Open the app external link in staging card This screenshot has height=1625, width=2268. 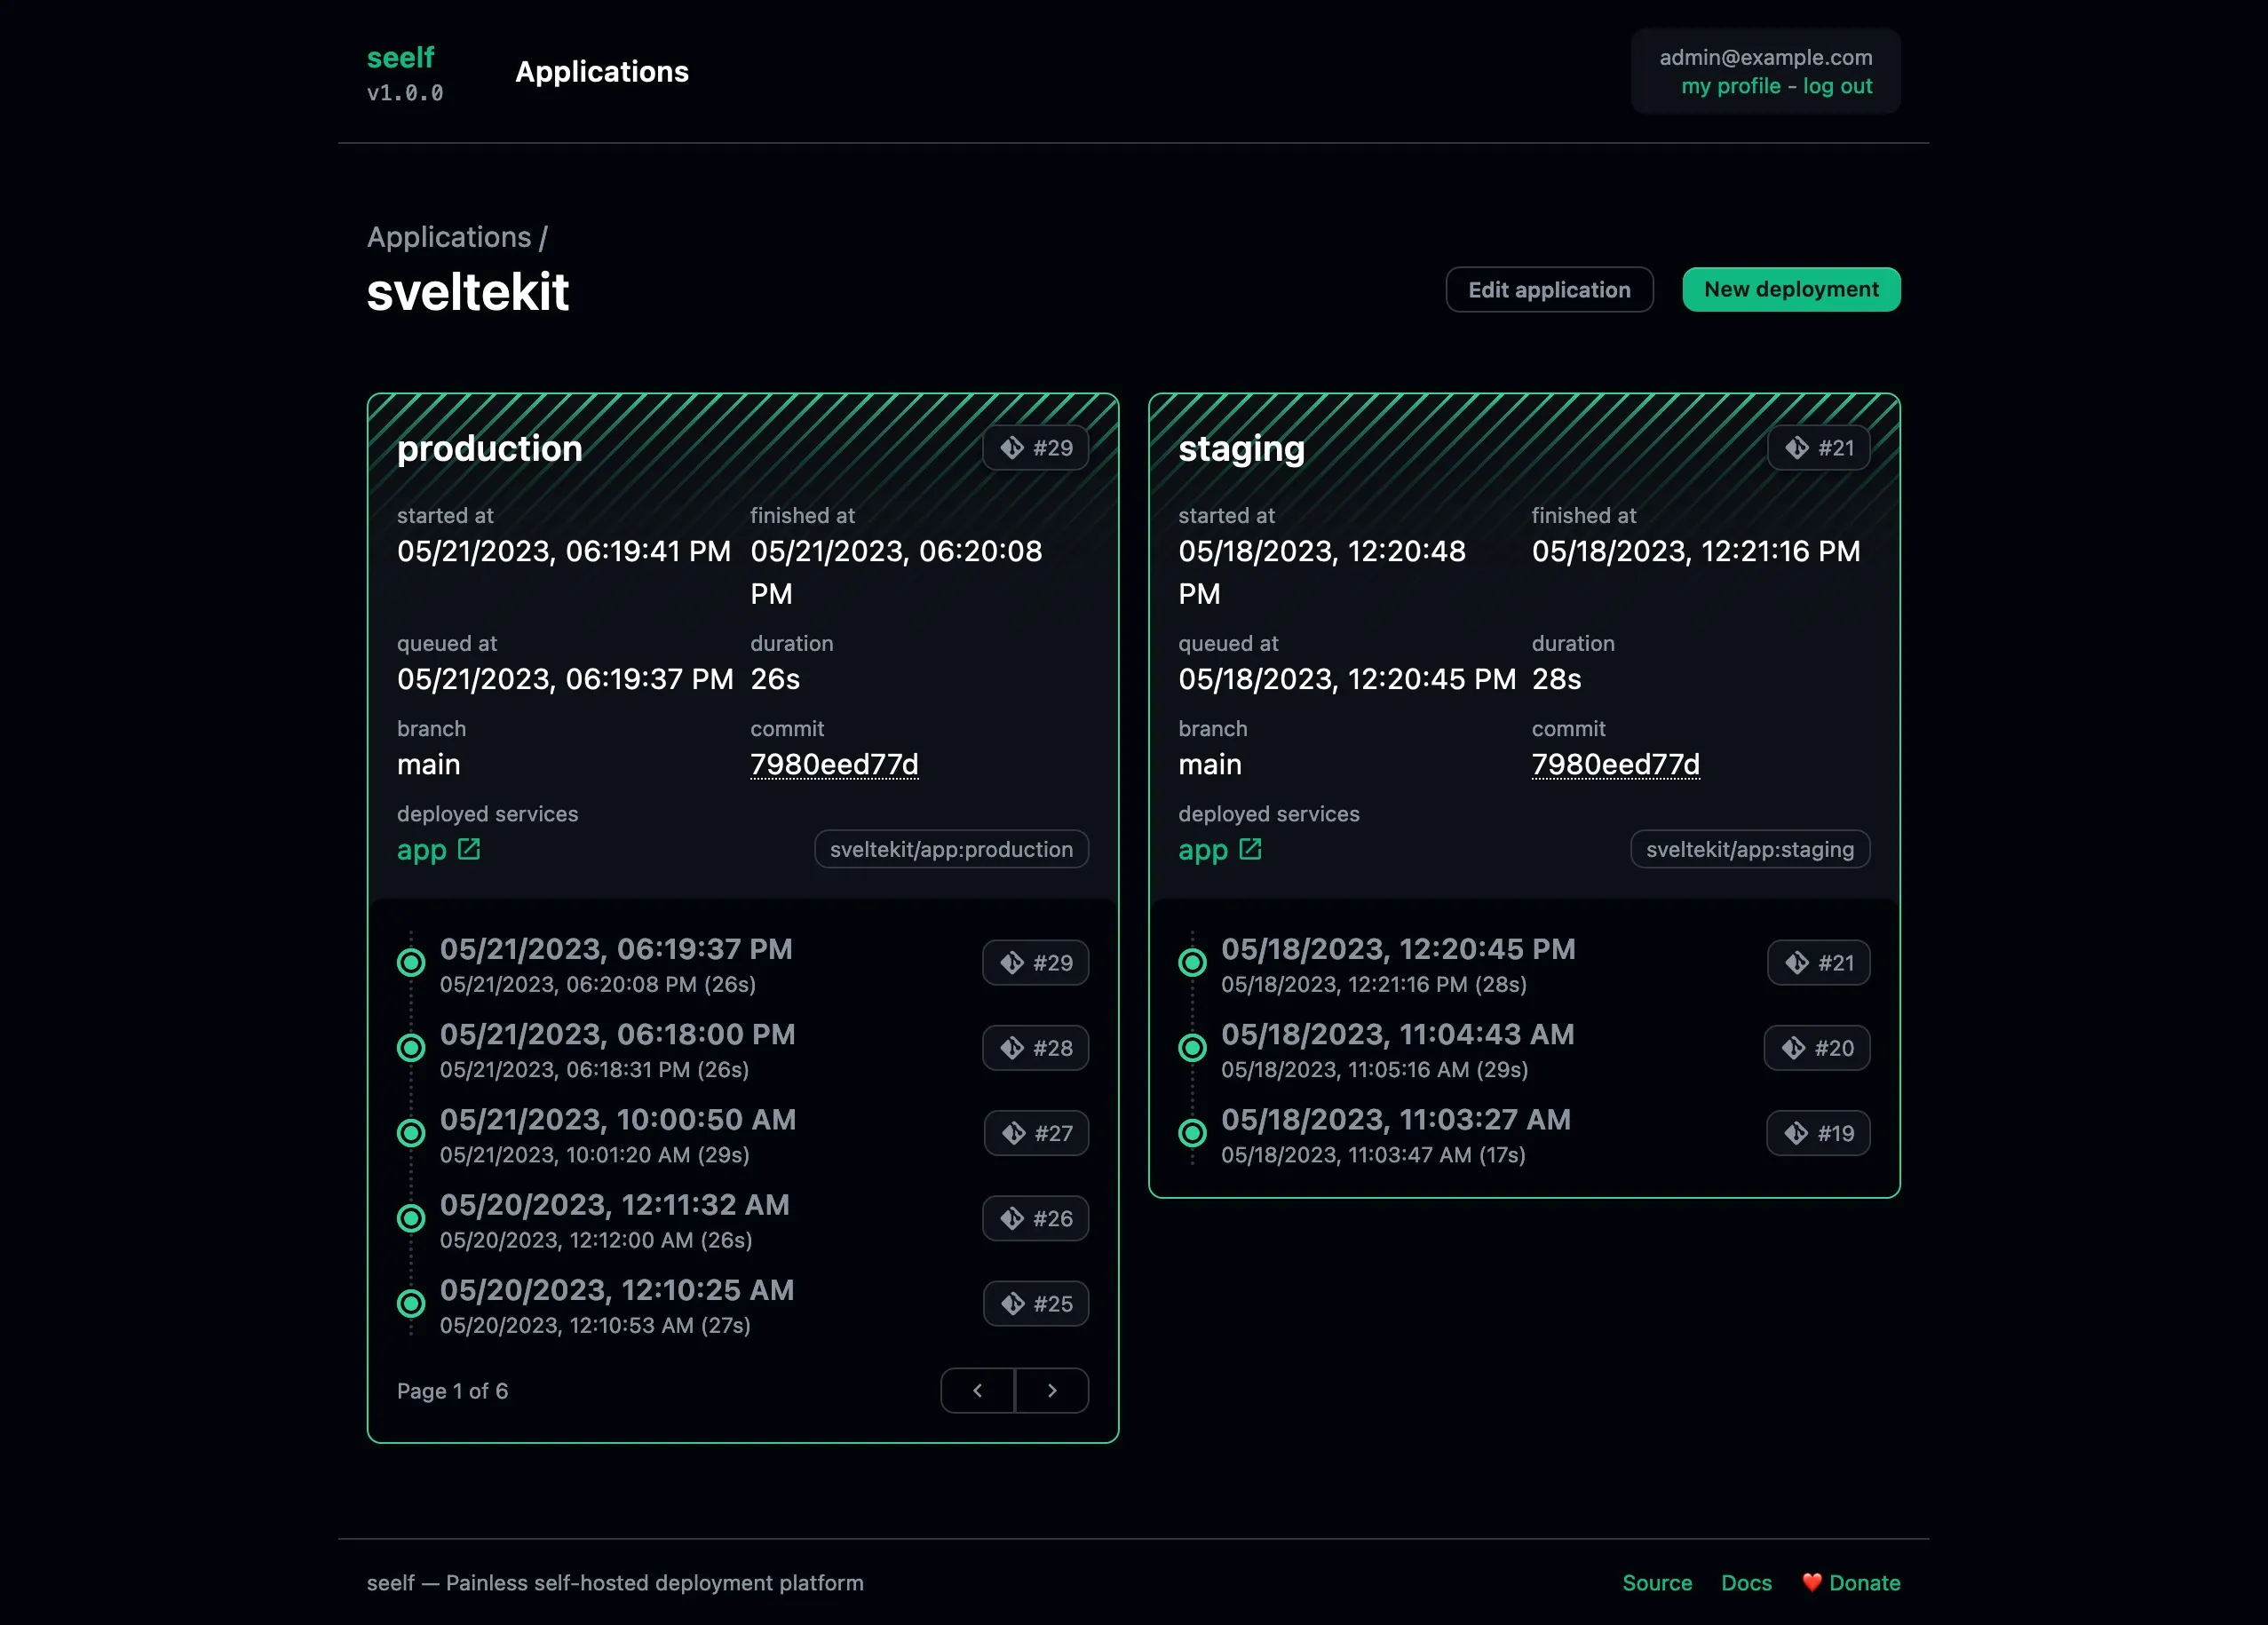(x=1250, y=848)
